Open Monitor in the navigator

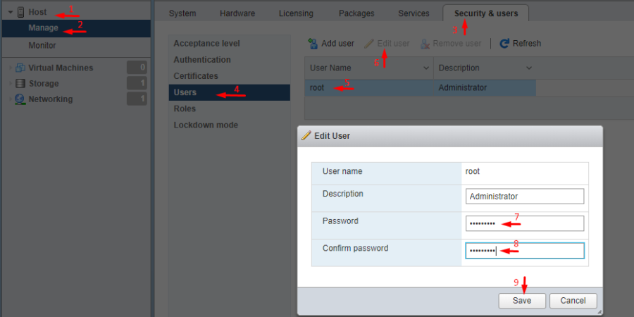click(x=42, y=46)
